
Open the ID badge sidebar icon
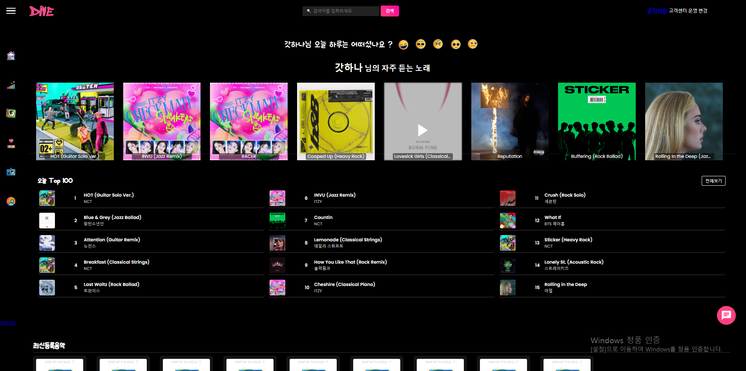pos(11,172)
